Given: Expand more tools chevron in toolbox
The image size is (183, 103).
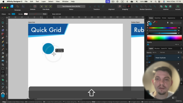Looking at the screenshot, I should coord(3,91).
